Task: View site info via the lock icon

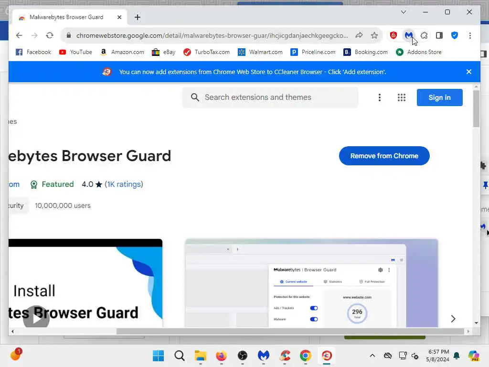Action: pos(69,35)
